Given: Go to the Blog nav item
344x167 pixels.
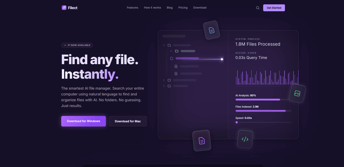Looking at the screenshot, I should pyautogui.click(x=169, y=8).
